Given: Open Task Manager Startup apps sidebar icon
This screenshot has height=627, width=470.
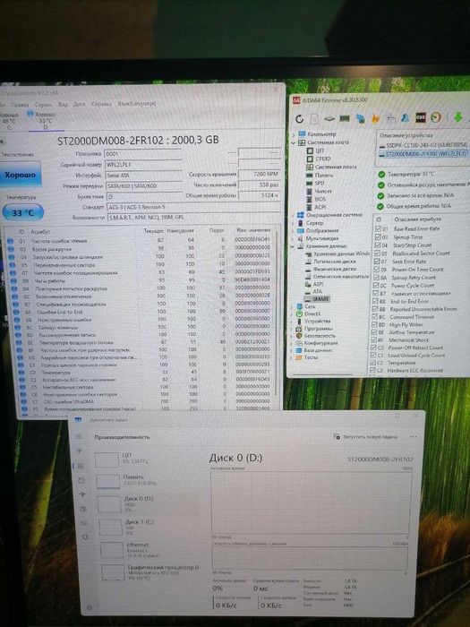Looking at the screenshot, I should click(82, 494).
